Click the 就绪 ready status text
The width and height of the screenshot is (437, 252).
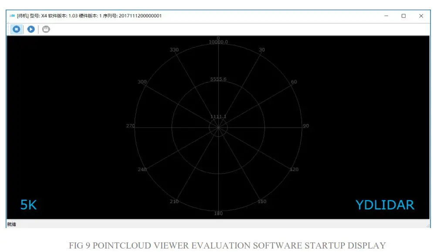tap(11, 224)
